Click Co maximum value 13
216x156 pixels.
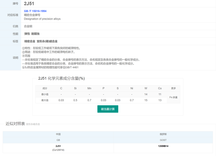160,100
